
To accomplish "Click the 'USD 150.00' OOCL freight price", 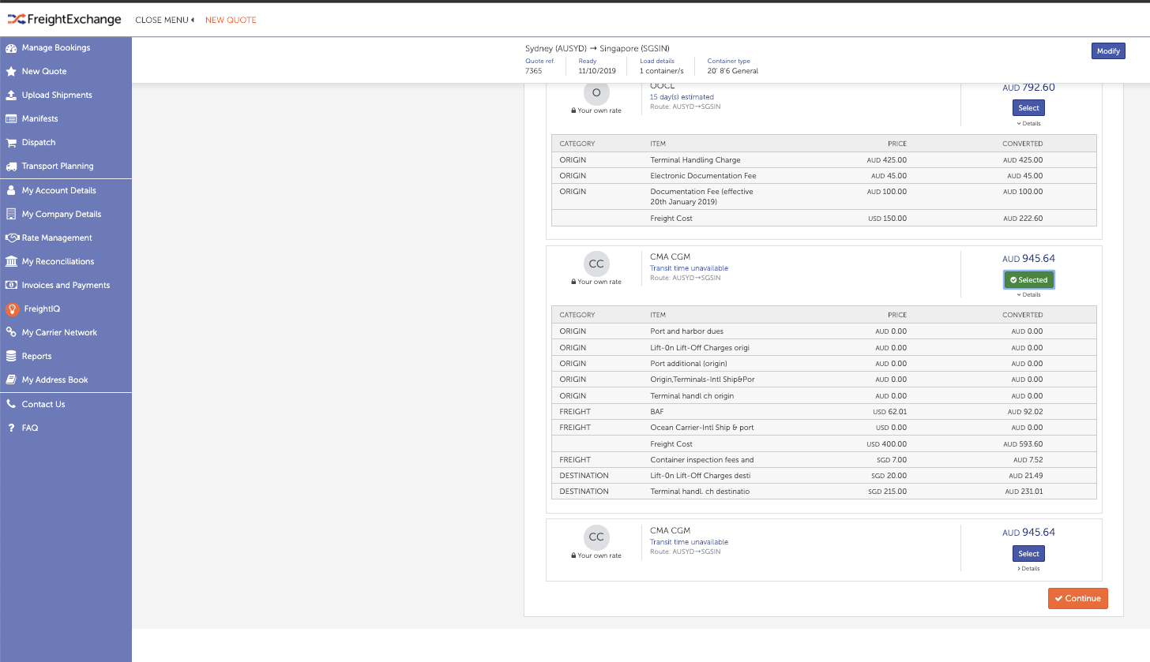I will point(887,219).
